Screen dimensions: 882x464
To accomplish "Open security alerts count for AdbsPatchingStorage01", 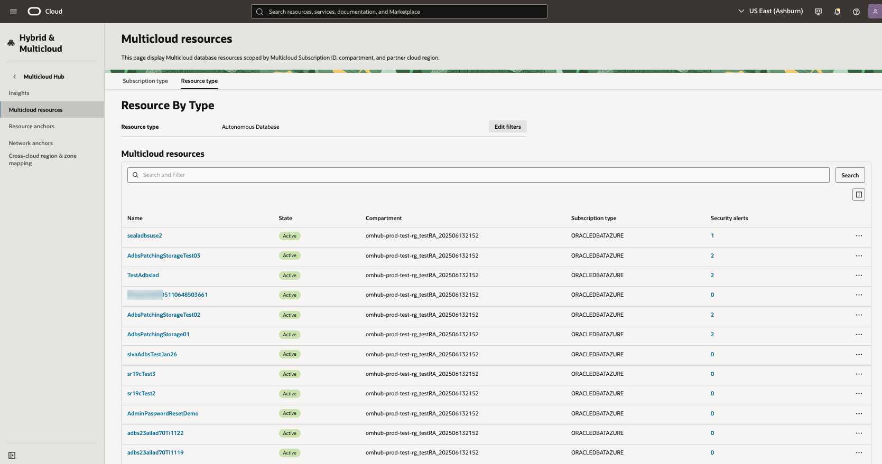I will pyautogui.click(x=712, y=334).
